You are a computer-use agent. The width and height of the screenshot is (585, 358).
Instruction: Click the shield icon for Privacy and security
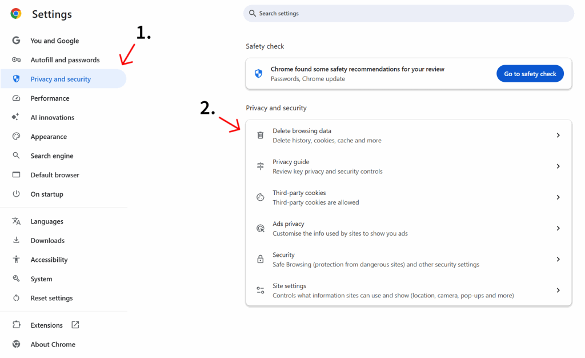(x=16, y=79)
